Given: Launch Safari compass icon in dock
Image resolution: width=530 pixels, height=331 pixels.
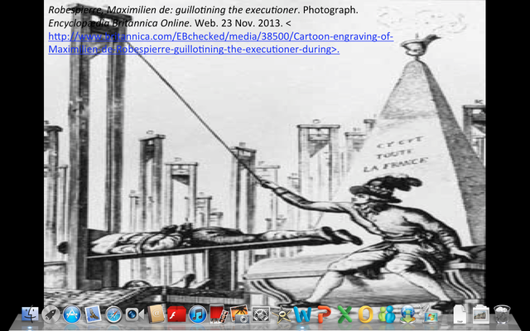Looking at the screenshot, I should click(x=113, y=314).
